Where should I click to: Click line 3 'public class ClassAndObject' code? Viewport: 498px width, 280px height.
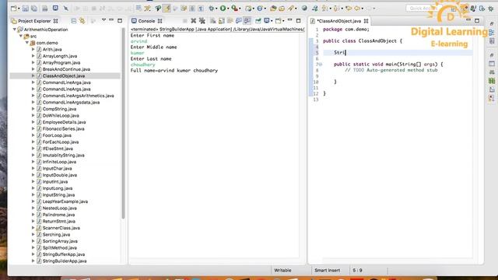[363, 41]
